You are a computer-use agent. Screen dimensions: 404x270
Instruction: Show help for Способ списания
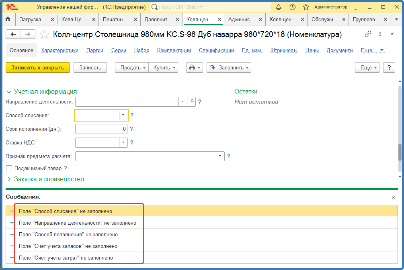[x=132, y=115]
